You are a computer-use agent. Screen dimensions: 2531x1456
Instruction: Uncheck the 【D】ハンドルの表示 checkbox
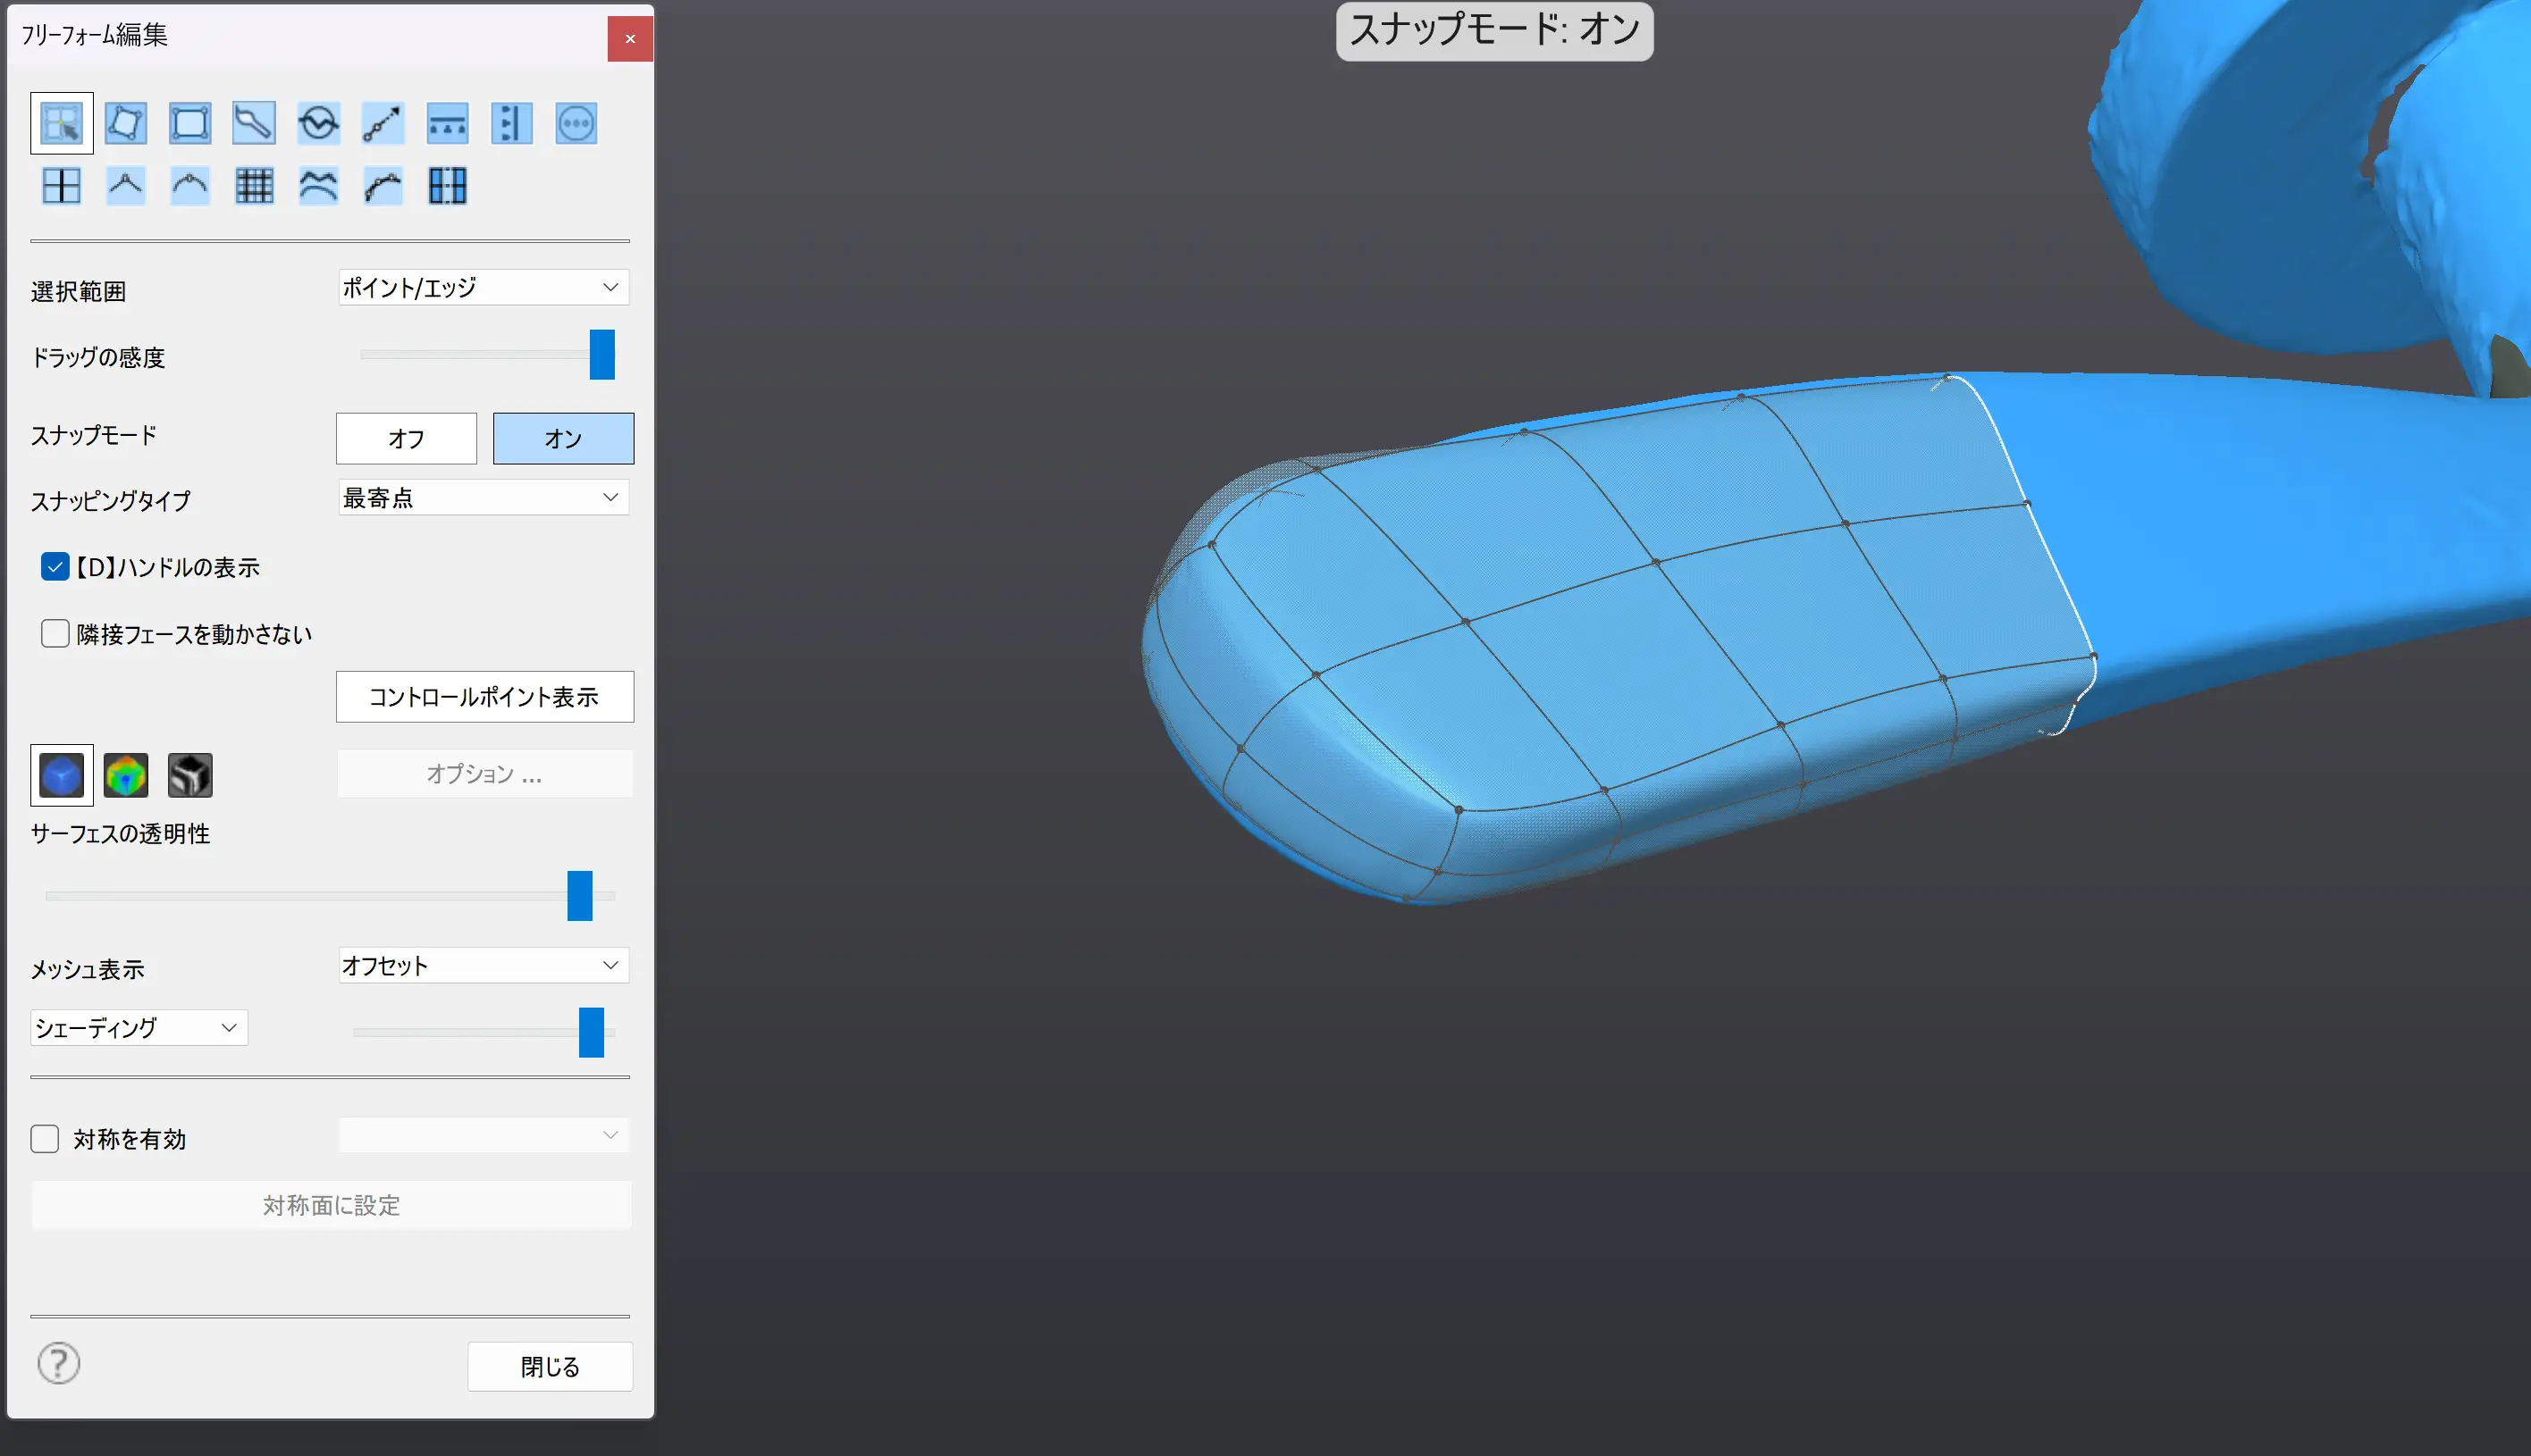pos(55,567)
